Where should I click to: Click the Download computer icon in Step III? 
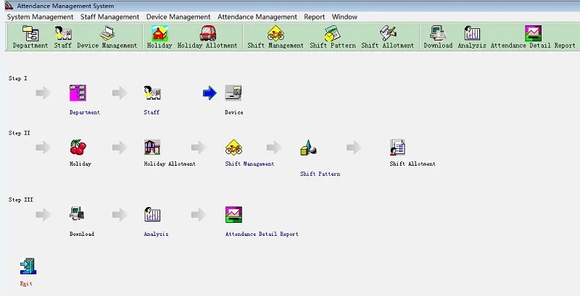point(77,214)
